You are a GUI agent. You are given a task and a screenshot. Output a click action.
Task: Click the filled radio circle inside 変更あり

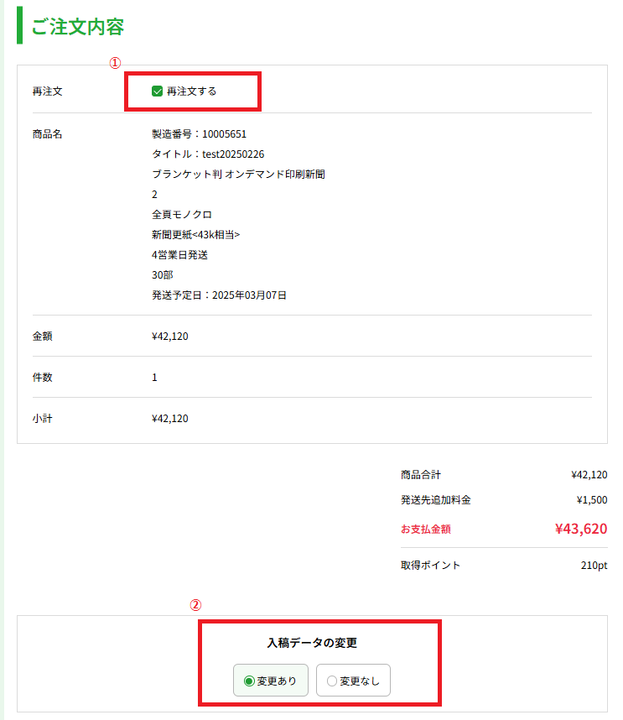coord(249,681)
